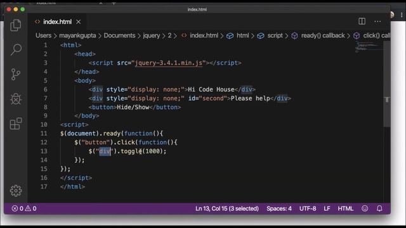
Task: Click the "Please help" text
Action: pyautogui.click(x=250, y=98)
